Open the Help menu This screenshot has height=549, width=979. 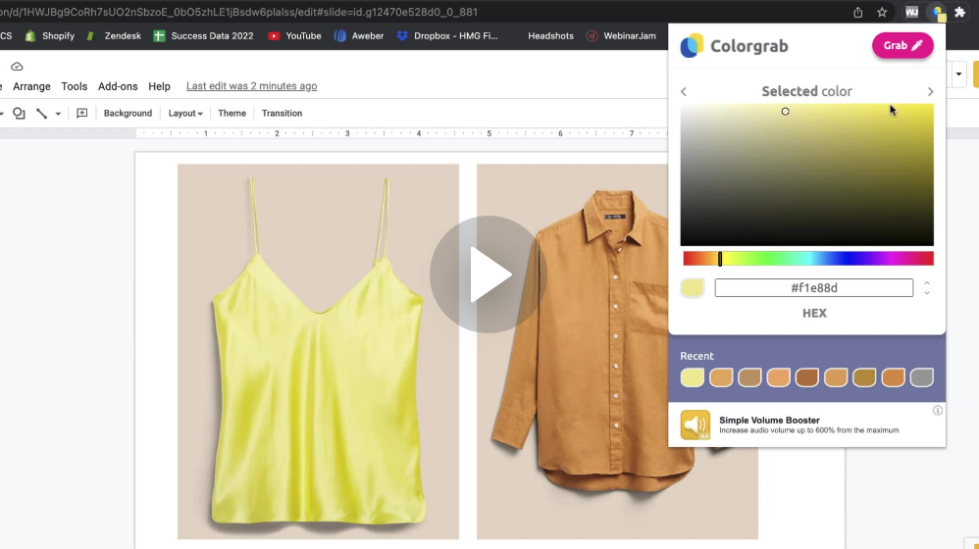click(159, 86)
